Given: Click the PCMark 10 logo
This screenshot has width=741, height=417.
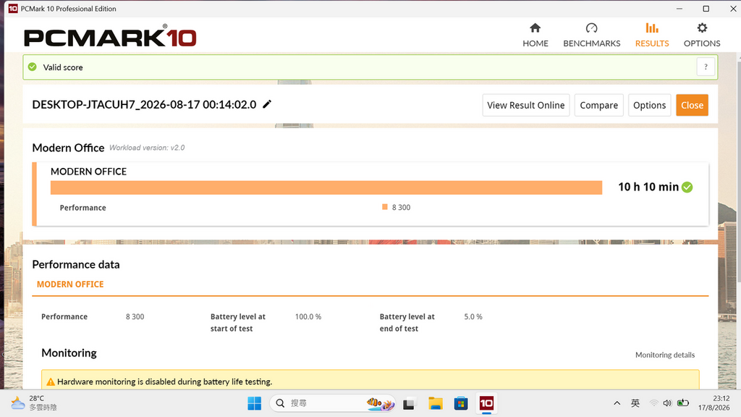Looking at the screenshot, I should tap(110, 36).
